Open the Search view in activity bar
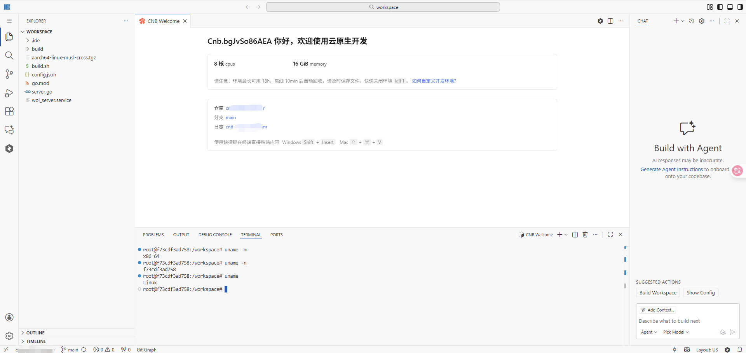 [x=9, y=55]
